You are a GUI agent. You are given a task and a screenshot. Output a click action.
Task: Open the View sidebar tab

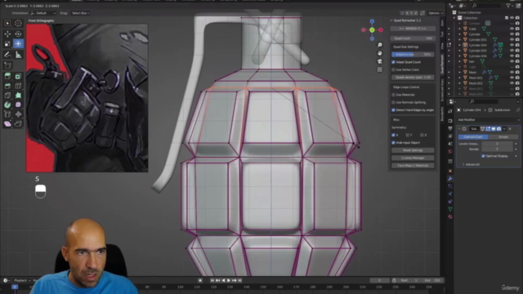point(443,46)
